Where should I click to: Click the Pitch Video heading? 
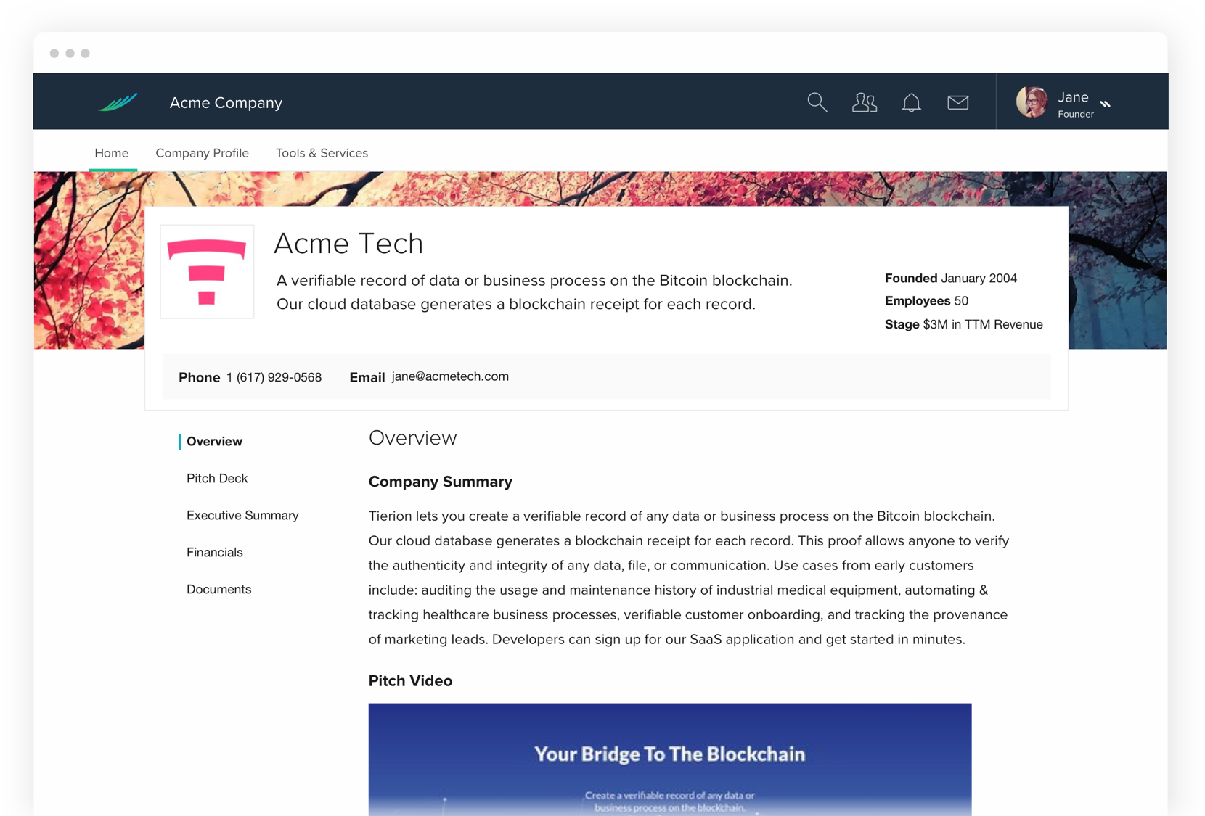410,680
